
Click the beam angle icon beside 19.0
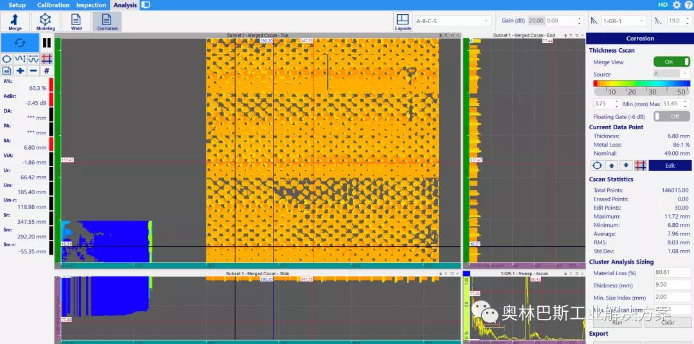pos(659,21)
